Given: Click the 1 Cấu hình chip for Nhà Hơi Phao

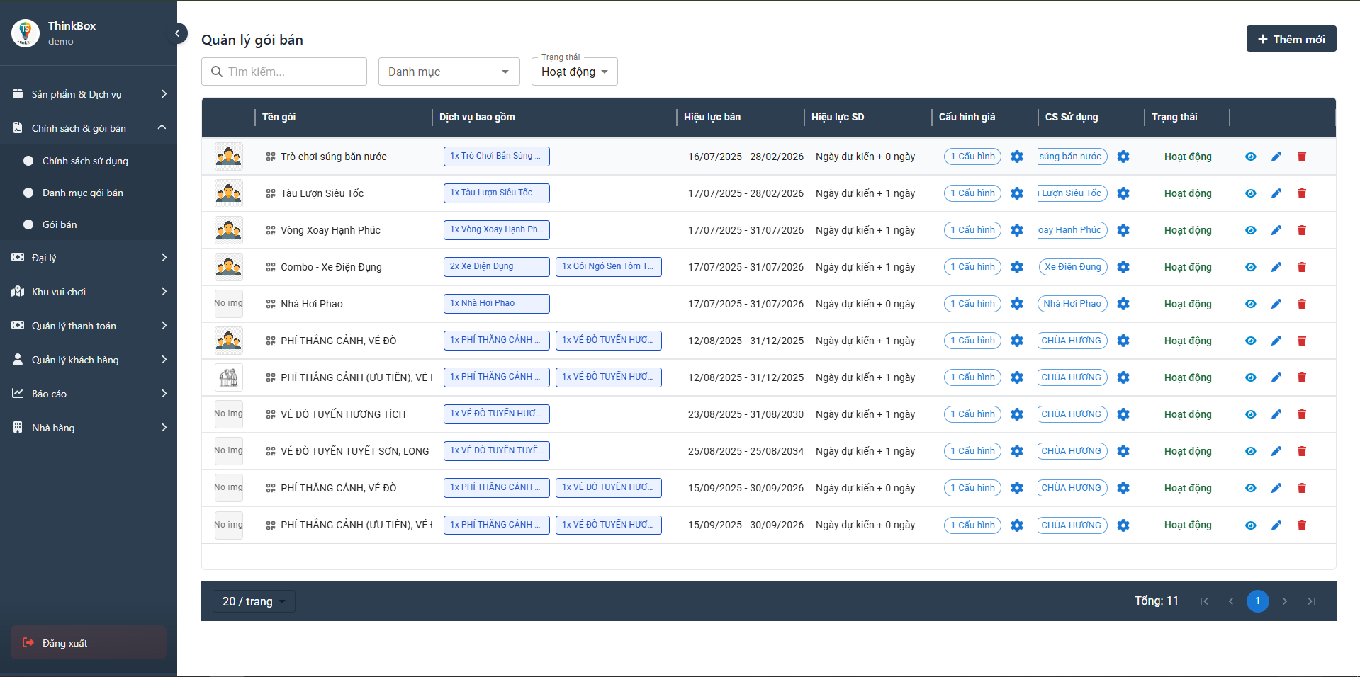Looking at the screenshot, I should pos(972,304).
